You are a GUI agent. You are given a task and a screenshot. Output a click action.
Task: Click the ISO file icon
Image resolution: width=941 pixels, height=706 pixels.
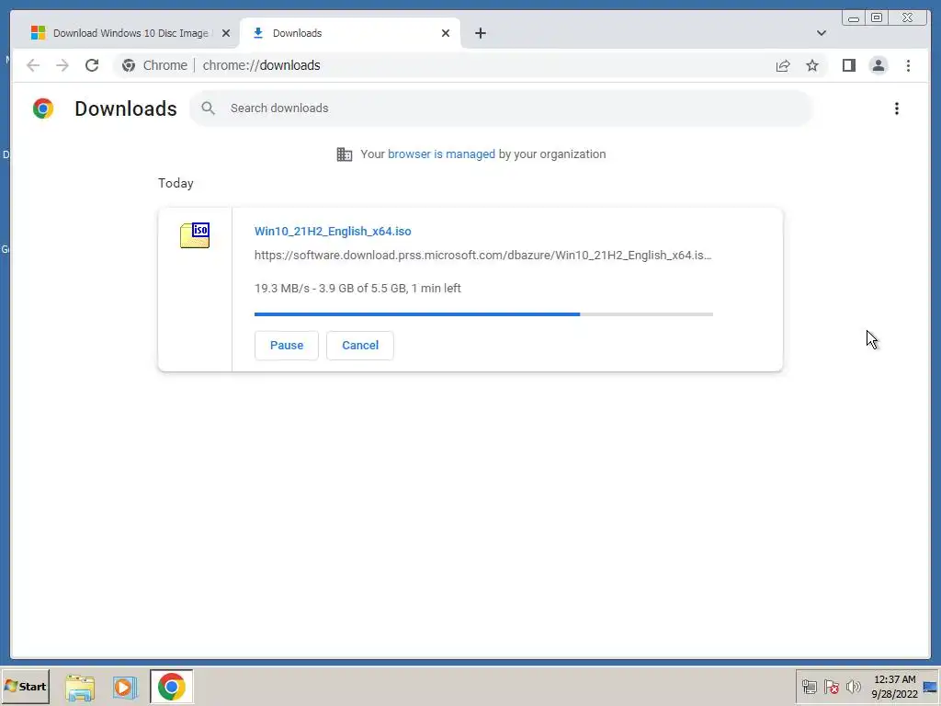tap(195, 235)
